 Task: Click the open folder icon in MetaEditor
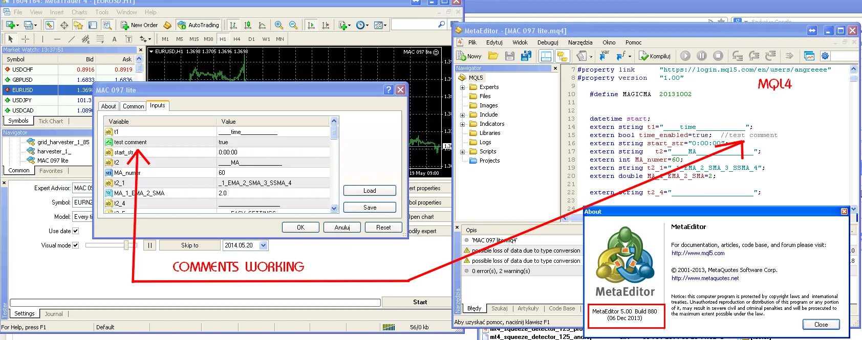coord(493,56)
